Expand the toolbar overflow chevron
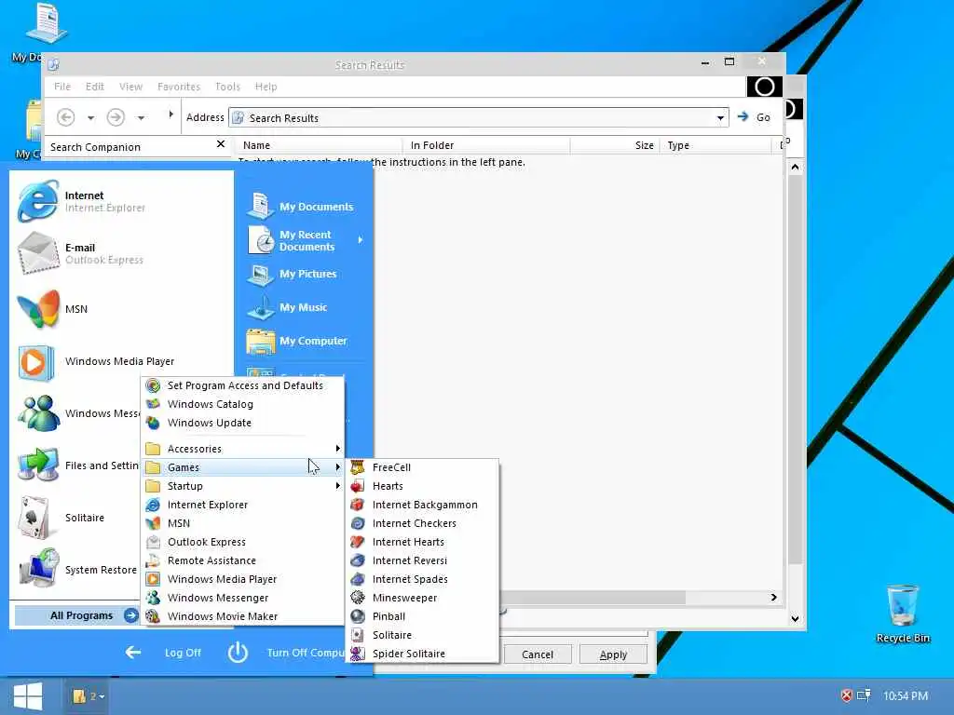 [170, 114]
